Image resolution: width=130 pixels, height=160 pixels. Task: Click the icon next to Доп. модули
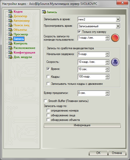coord(10,57)
